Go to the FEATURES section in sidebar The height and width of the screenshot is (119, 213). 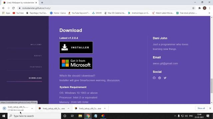(36, 67)
